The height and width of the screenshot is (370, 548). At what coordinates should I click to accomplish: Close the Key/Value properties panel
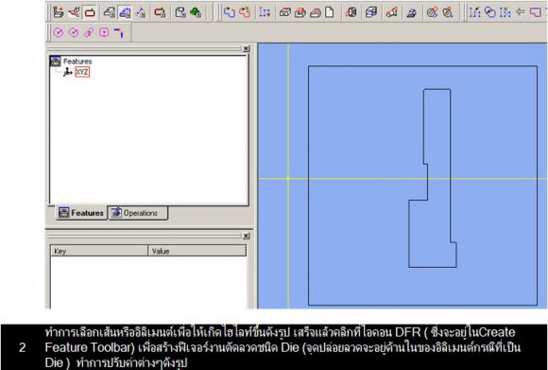point(246,236)
